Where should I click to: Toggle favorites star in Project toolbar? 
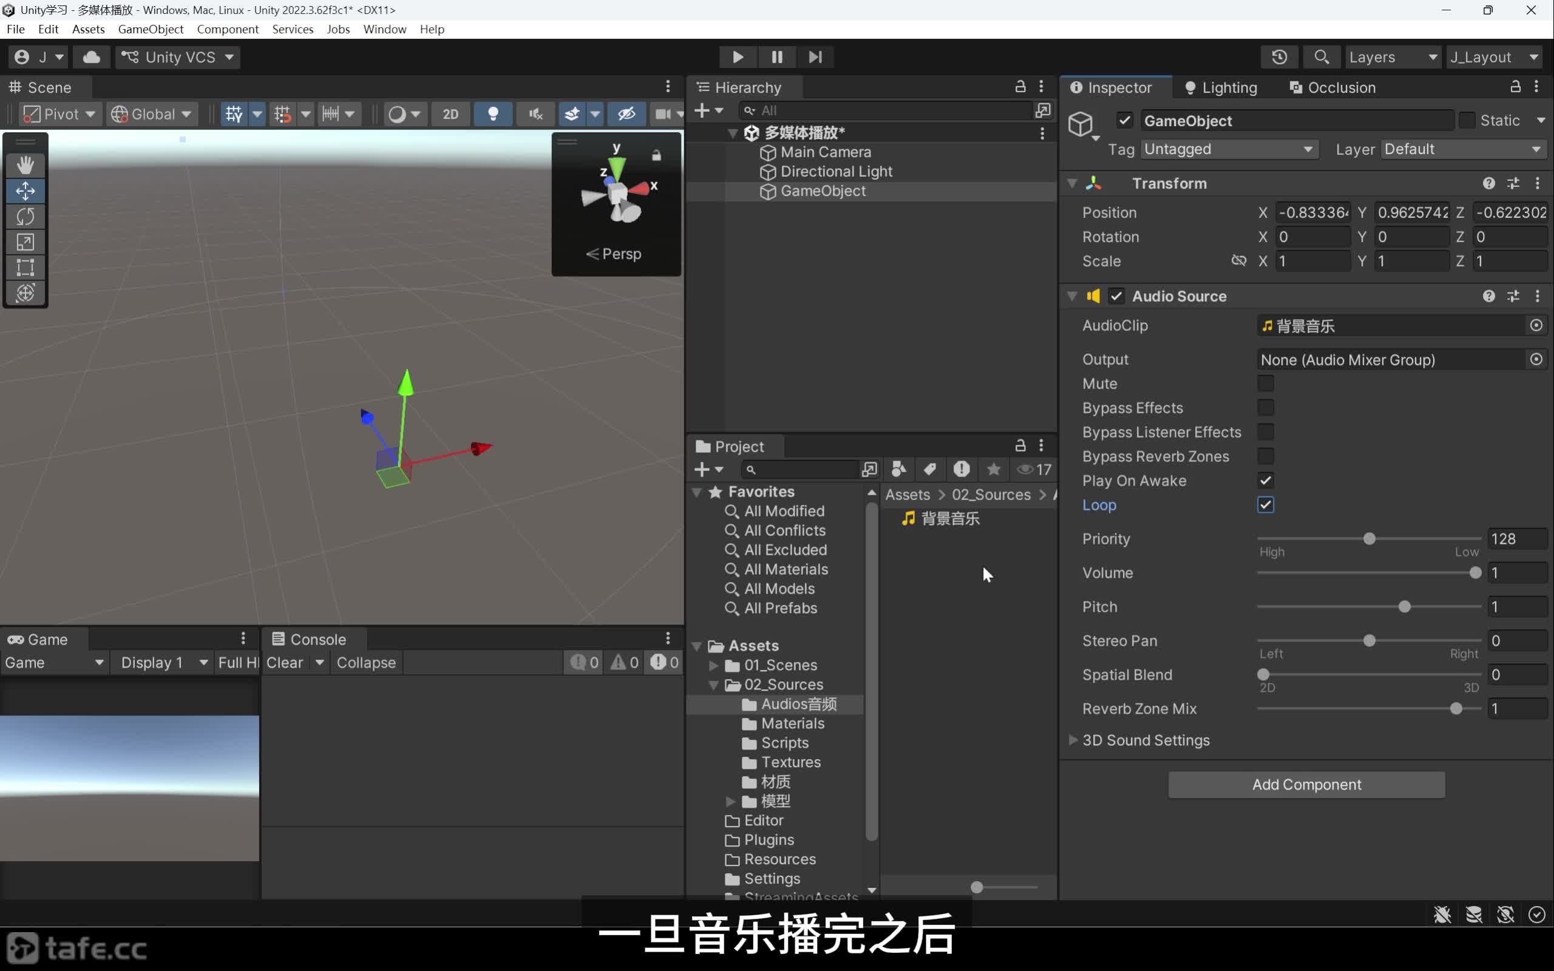pos(993,470)
